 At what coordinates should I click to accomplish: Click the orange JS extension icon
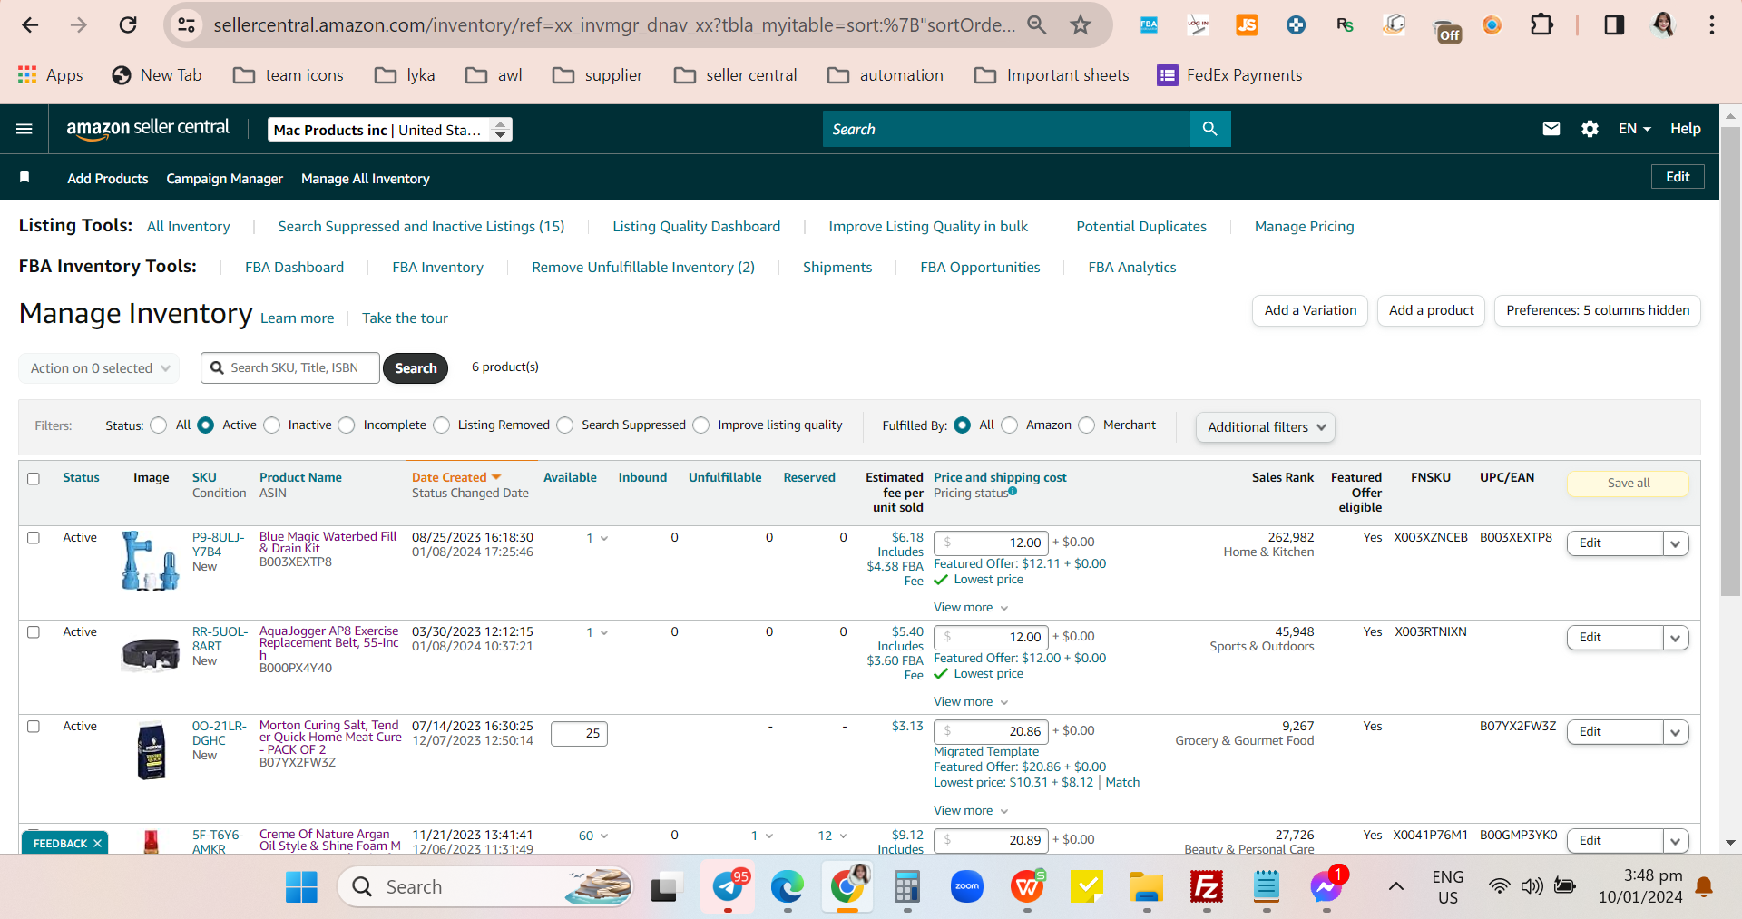[1247, 24]
